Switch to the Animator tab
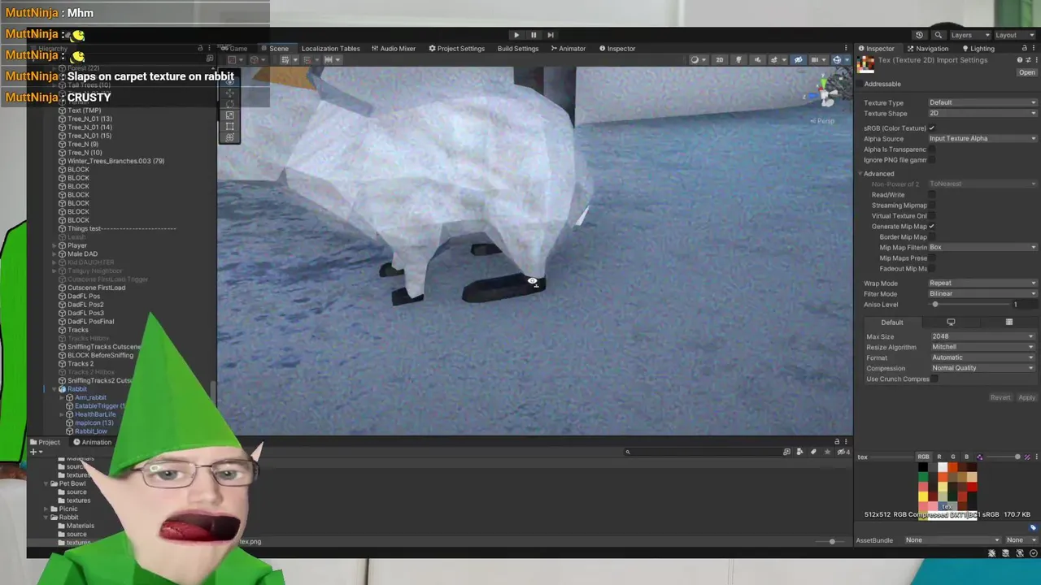Image resolution: width=1041 pixels, height=585 pixels. pyautogui.click(x=568, y=49)
